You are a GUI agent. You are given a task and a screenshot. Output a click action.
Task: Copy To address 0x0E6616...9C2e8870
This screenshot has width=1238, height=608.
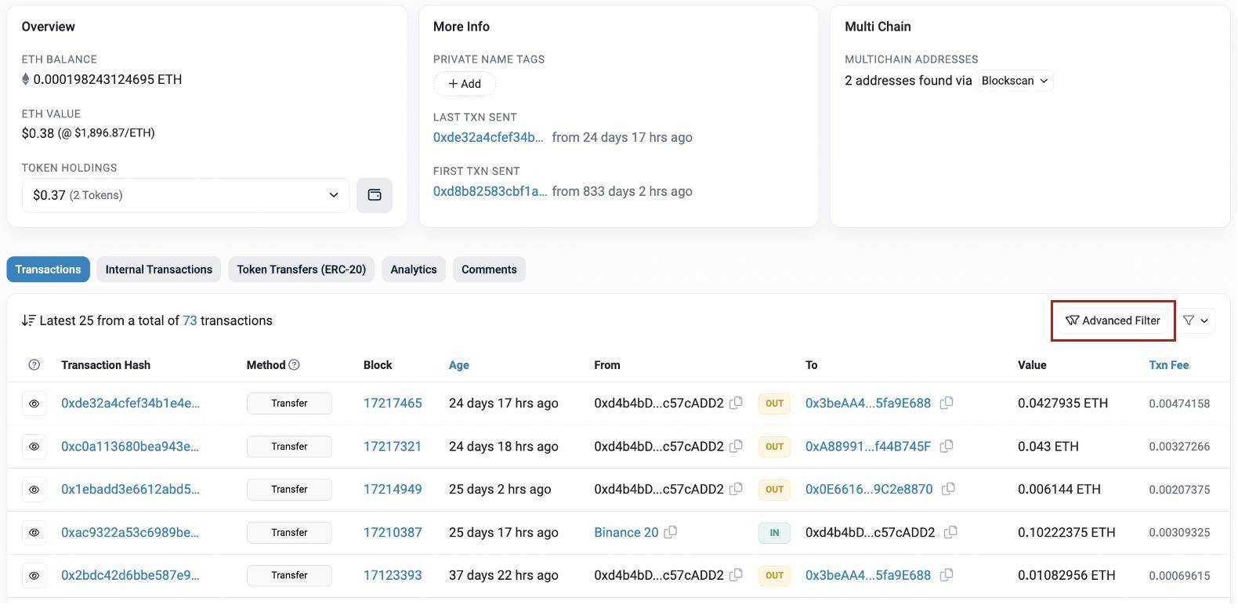click(948, 489)
